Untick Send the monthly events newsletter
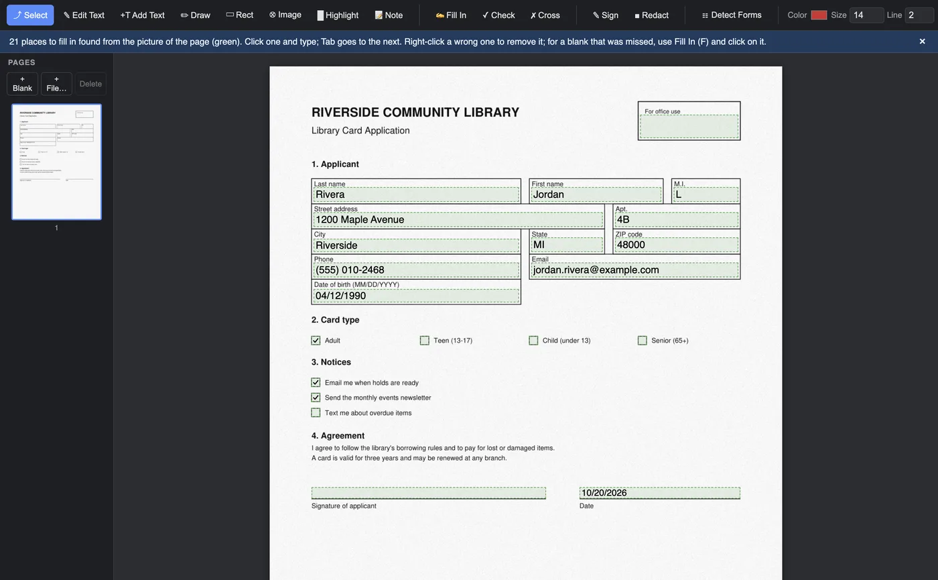This screenshot has height=580, width=938. tap(316, 398)
